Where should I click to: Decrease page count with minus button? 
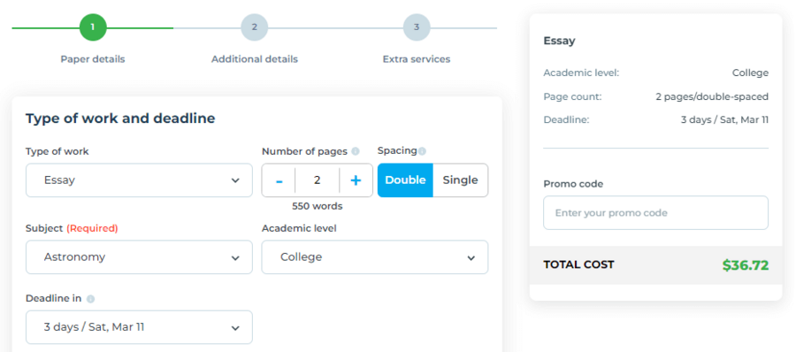[x=279, y=180]
